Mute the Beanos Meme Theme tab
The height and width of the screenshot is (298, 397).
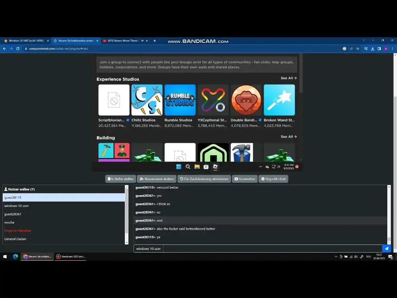click(x=143, y=41)
